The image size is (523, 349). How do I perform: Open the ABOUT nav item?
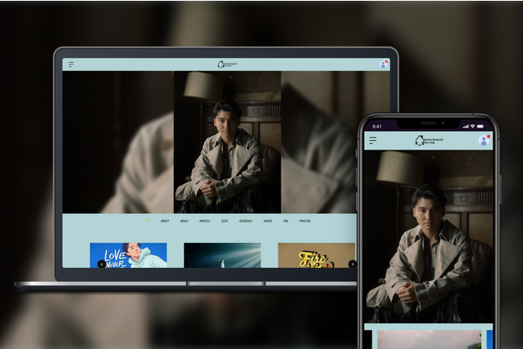click(165, 221)
